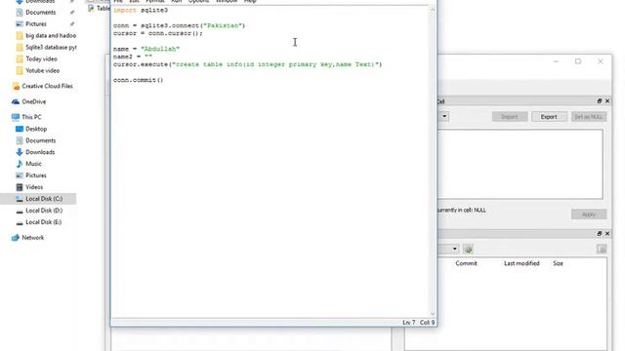Image resolution: width=625 pixels, height=351 pixels.
Task: Open the Music folder icon
Action: click(x=20, y=164)
